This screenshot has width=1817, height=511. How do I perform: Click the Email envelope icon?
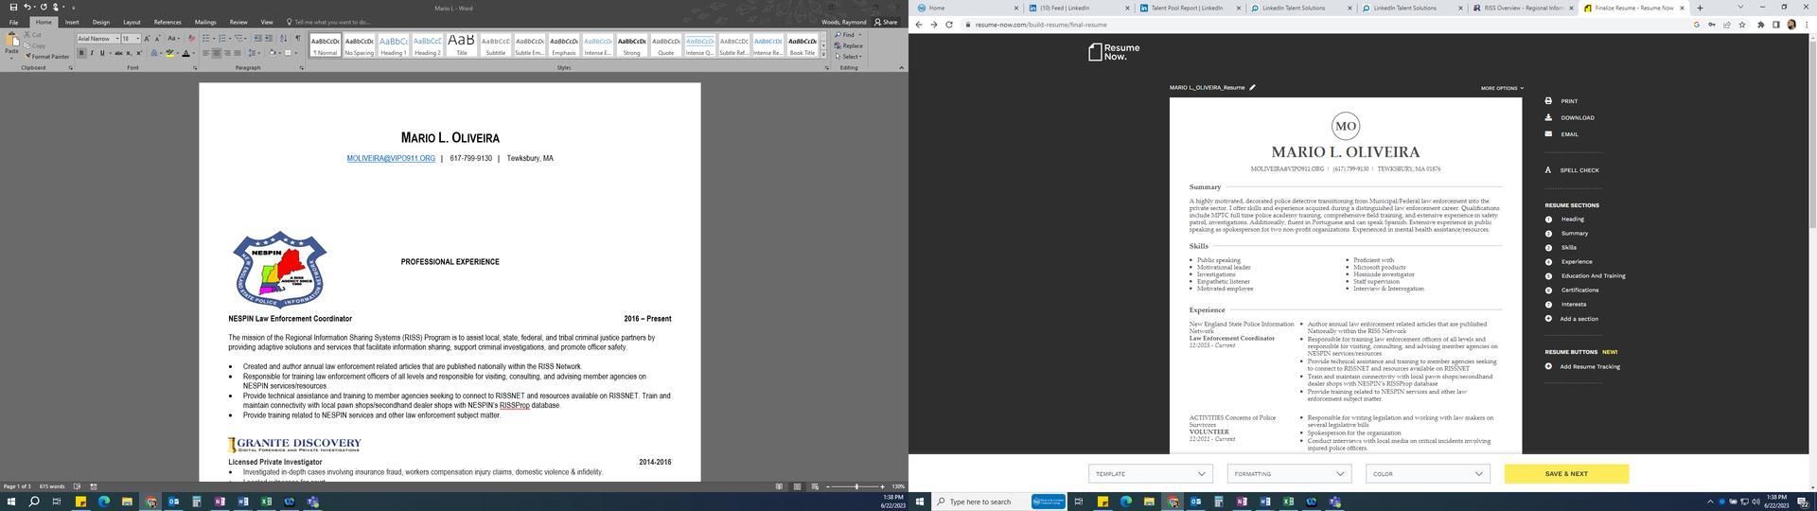click(x=1548, y=133)
